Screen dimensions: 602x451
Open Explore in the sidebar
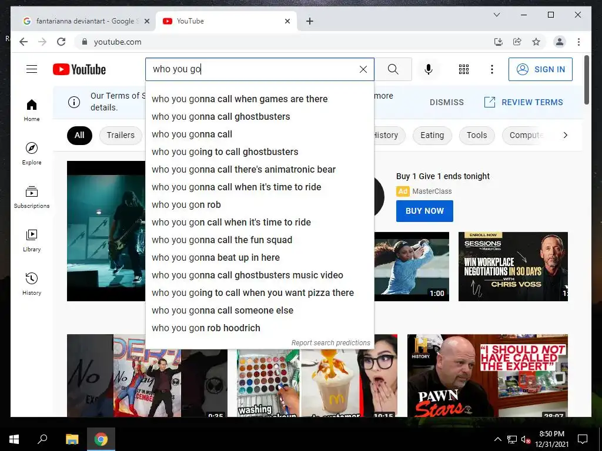32,154
